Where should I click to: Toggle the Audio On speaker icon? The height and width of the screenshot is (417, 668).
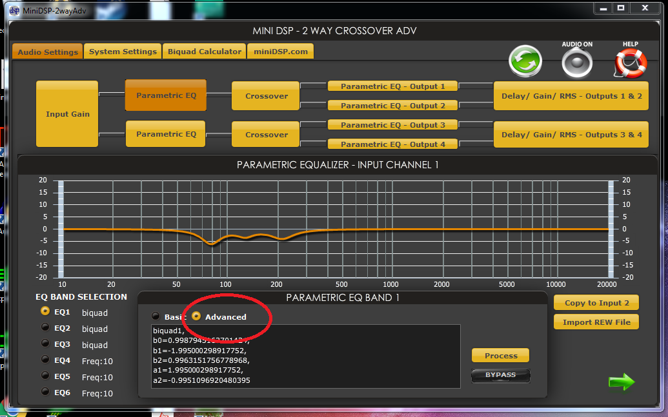coord(577,63)
